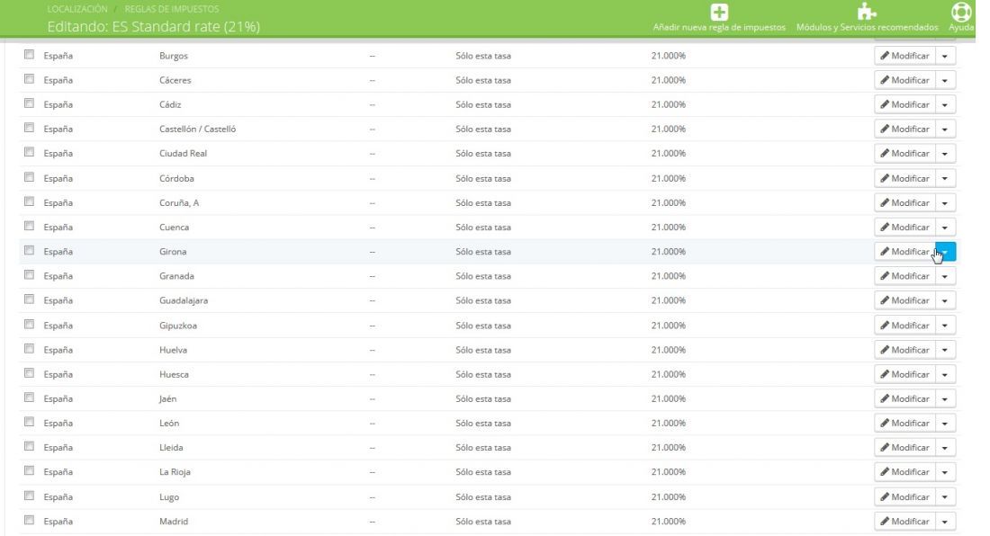Check the La Rioja row checkbox
This screenshot has height=536, width=990.
pyautogui.click(x=29, y=471)
